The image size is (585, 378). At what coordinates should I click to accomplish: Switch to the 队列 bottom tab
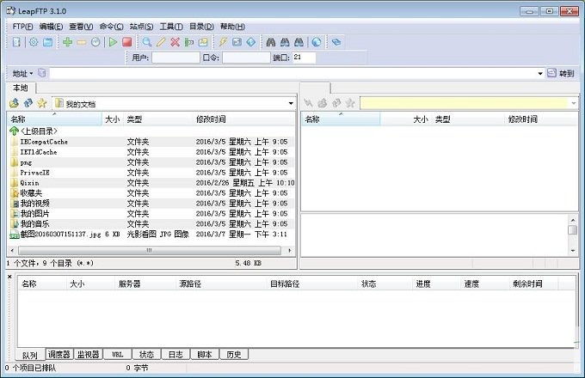(x=29, y=355)
